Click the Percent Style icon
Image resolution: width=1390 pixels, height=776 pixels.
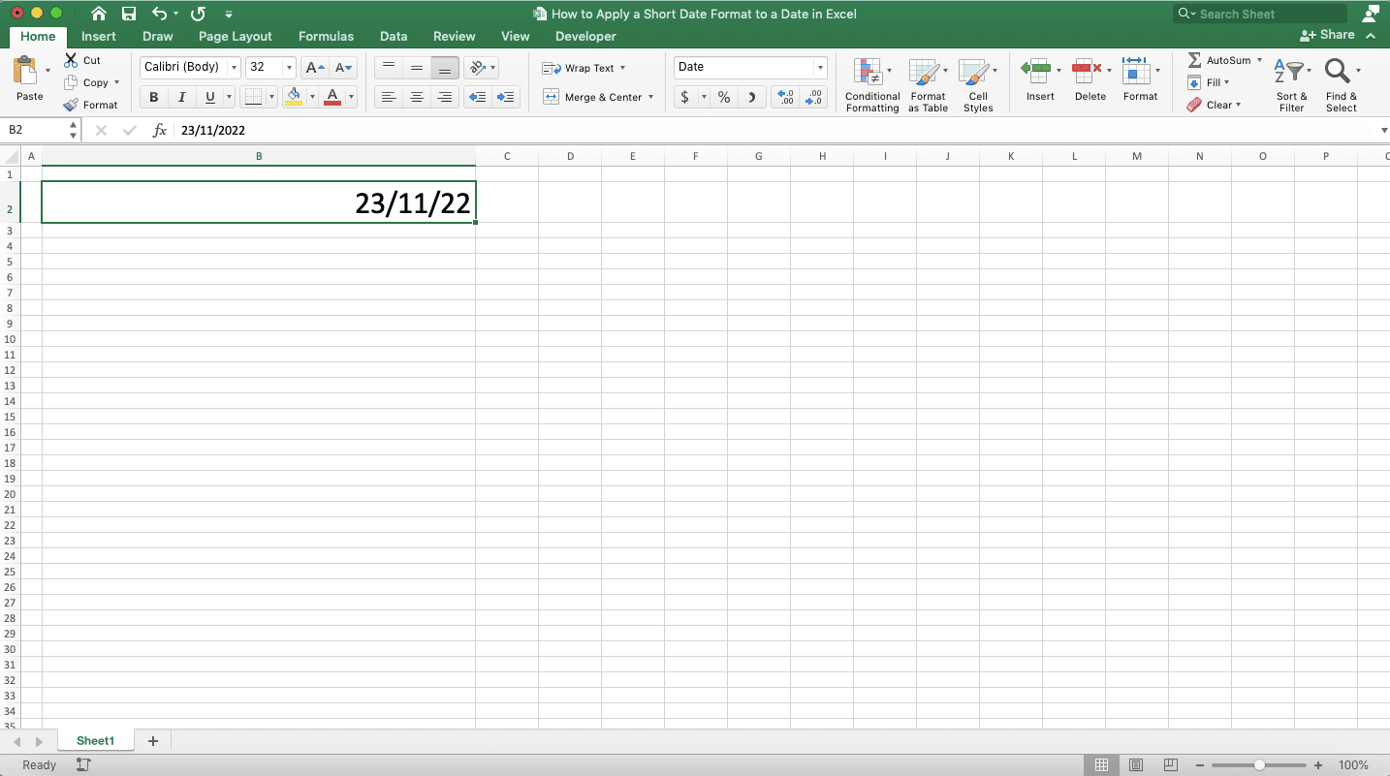tap(723, 97)
